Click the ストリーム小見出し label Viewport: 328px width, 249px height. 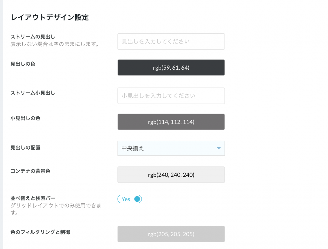[x=33, y=93]
